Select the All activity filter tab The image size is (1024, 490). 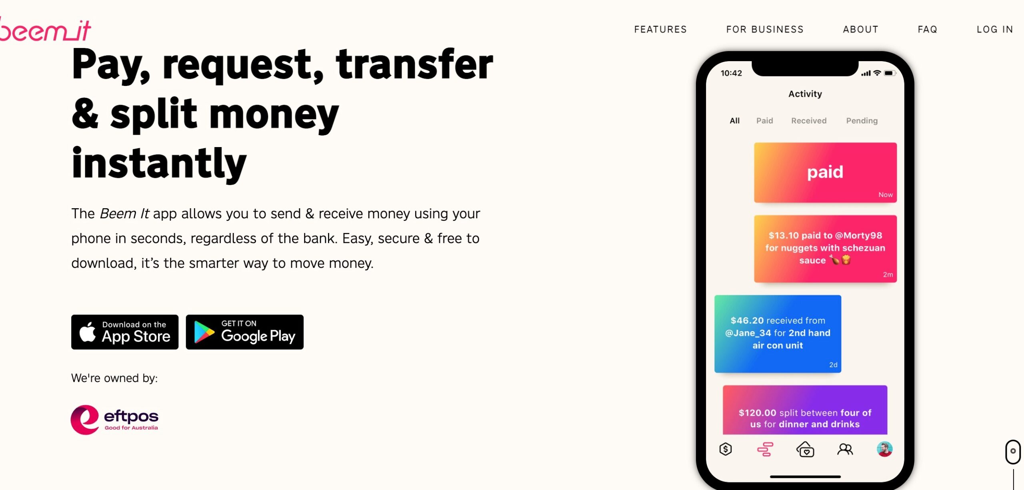[735, 120]
